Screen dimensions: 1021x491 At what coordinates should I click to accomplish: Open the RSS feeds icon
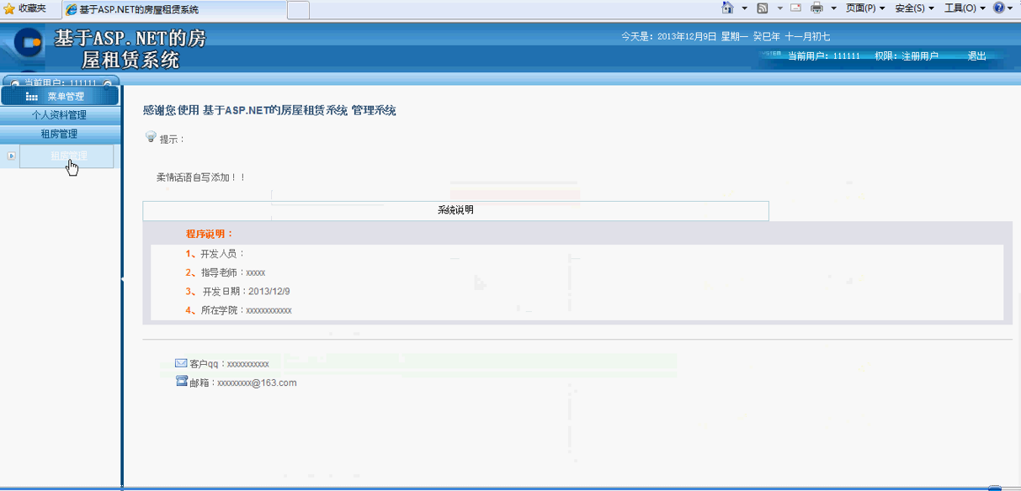point(763,8)
